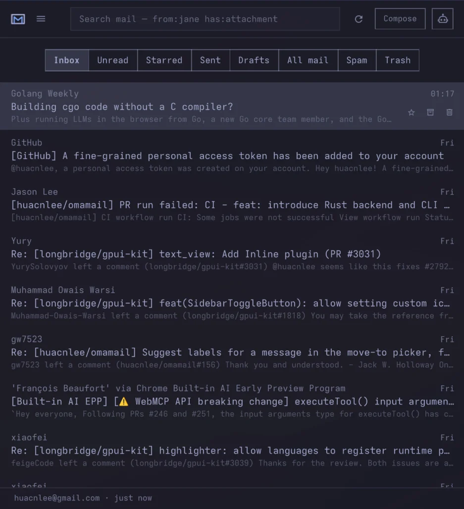
Task: Select the Inbox tab
Action: click(67, 60)
